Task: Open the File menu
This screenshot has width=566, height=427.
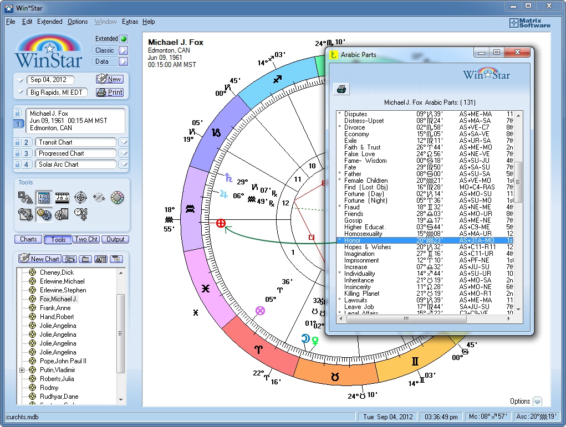Action: pyautogui.click(x=11, y=22)
